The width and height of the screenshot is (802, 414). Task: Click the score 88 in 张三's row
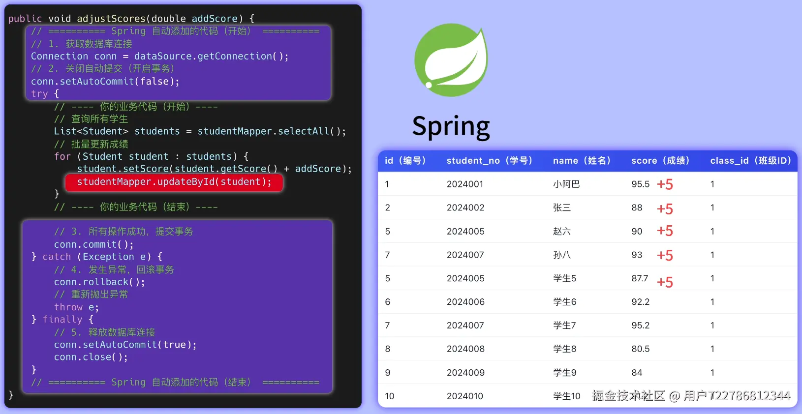[x=637, y=207]
